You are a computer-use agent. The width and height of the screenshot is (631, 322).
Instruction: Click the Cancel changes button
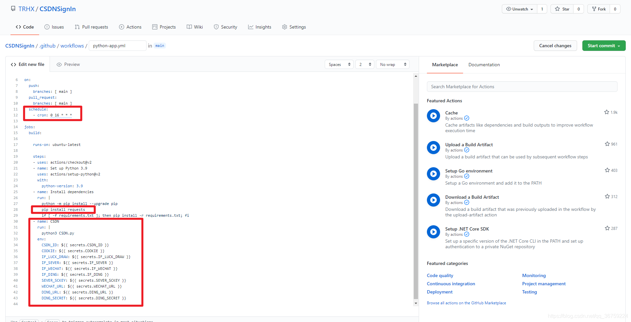click(x=555, y=46)
